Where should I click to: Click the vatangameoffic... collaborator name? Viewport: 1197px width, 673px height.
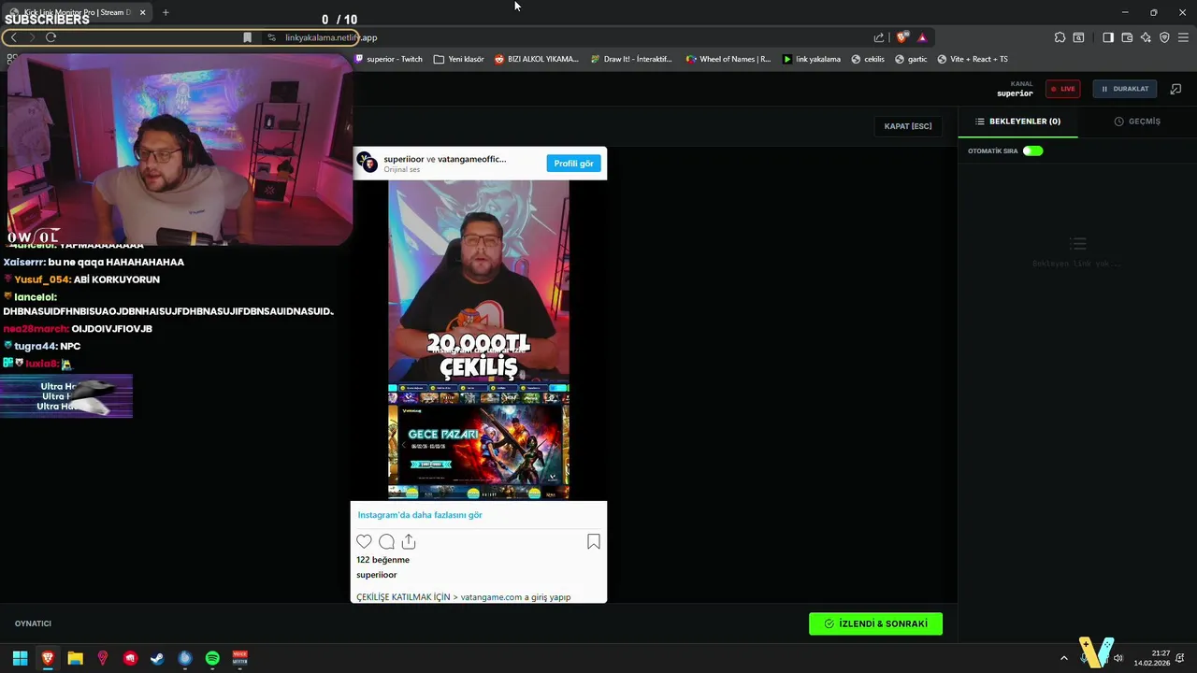(x=471, y=159)
